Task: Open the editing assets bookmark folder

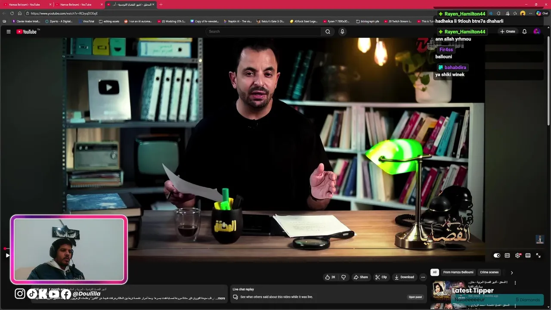Action: coord(109,21)
